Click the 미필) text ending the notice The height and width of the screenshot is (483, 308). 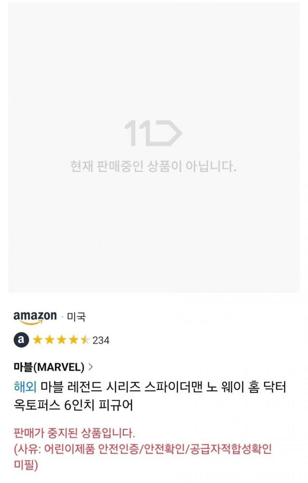tap(26, 465)
